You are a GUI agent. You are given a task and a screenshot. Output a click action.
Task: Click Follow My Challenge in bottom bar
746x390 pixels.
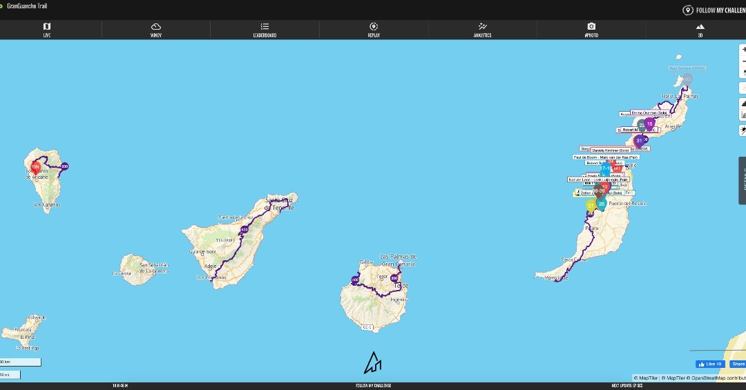(x=373, y=386)
